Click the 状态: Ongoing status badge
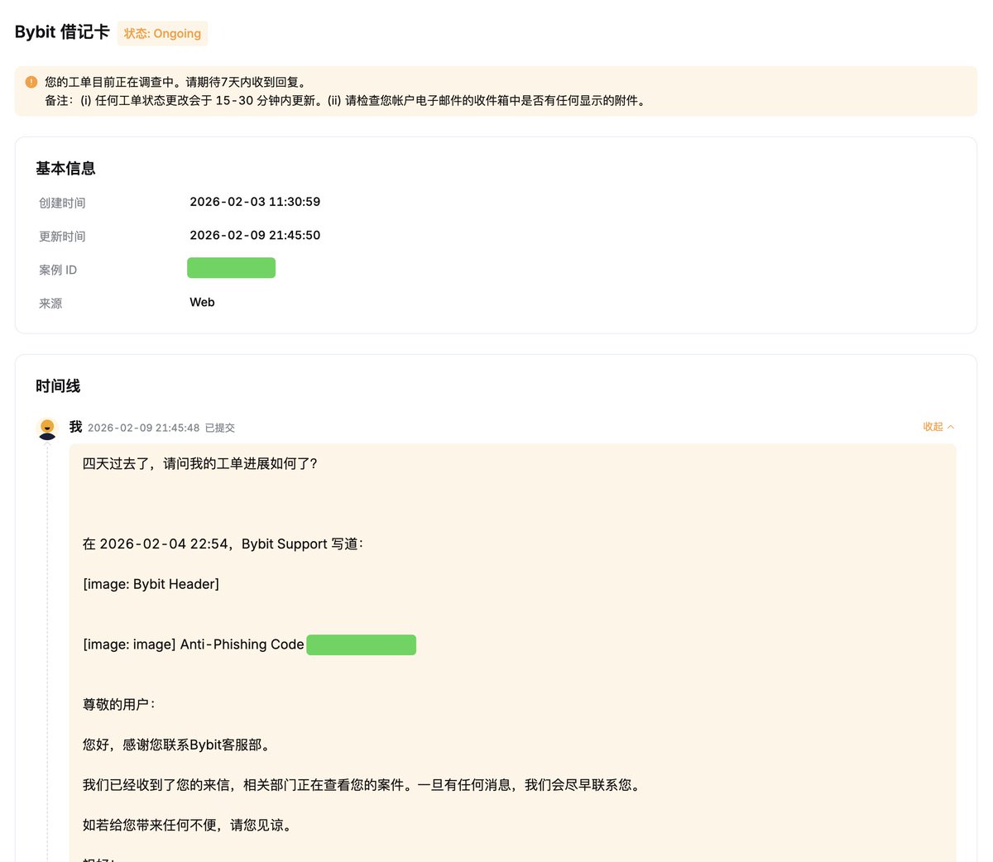The height and width of the screenshot is (862, 993). (162, 33)
